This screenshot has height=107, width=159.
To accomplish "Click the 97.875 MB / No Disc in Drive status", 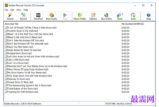I will pyautogui.click(x=119, y=104).
